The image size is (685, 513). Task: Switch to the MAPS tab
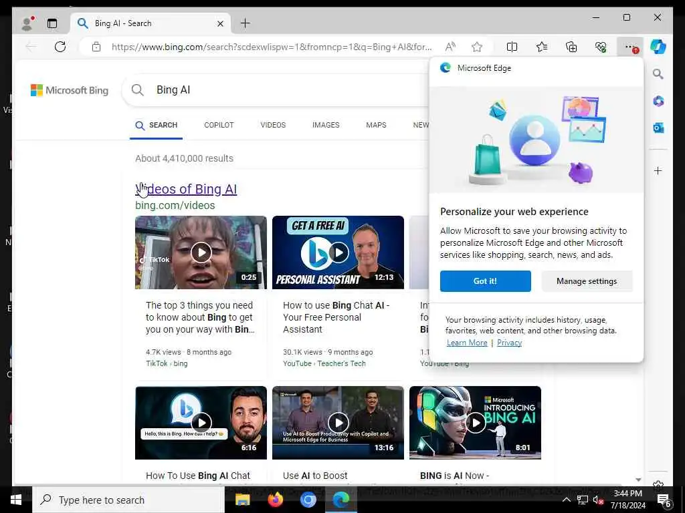click(376, 125)
